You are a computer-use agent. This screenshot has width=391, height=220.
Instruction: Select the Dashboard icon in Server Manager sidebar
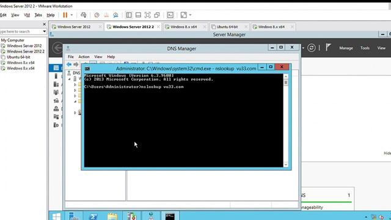pos(56,68)
